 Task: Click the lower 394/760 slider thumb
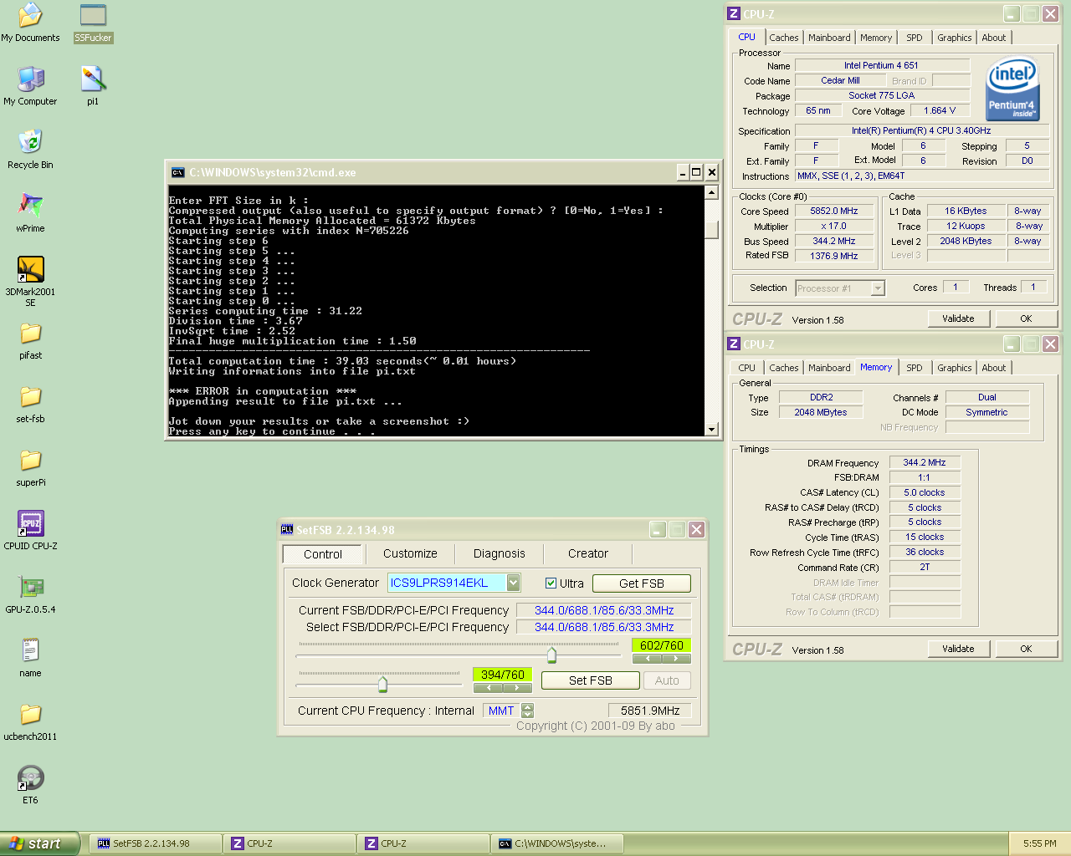coord(382,685)
